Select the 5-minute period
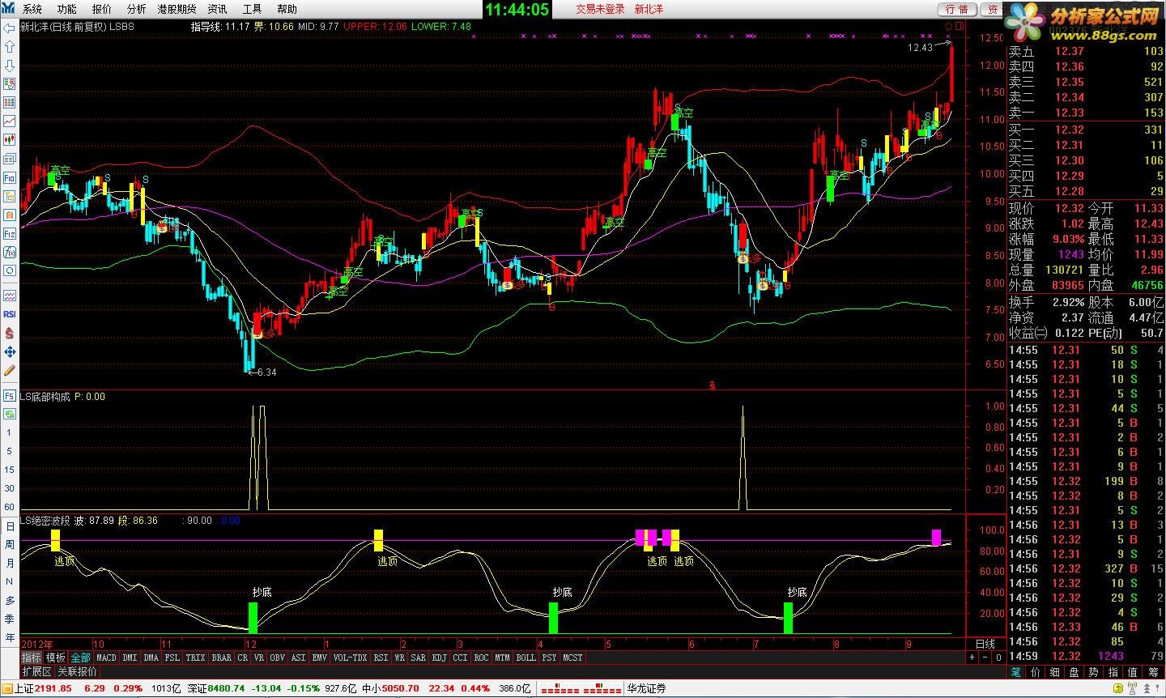The image size is (1166, 698). tap(10, 452)
